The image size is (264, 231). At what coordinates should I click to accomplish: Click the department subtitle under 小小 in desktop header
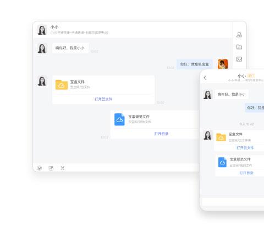(79, 32)
